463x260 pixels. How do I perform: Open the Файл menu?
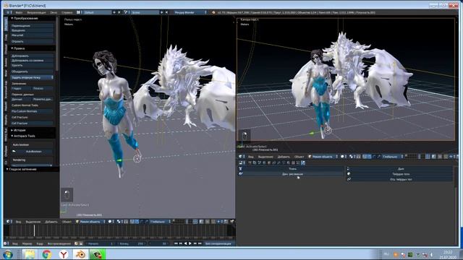coord(19,12)
